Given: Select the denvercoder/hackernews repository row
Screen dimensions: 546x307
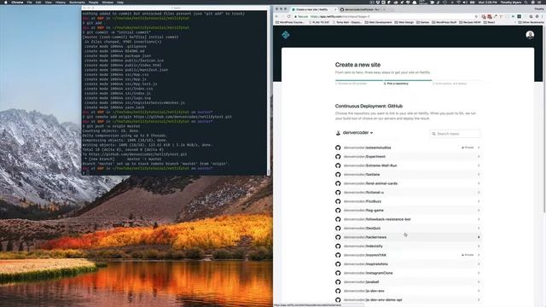Looking at the screenshot, I should coord(408,237).
